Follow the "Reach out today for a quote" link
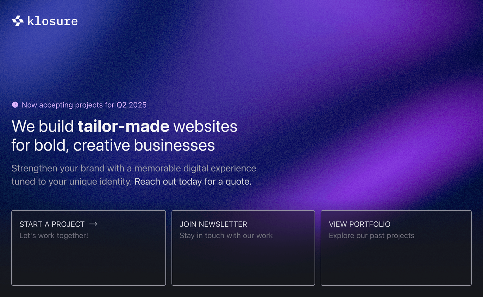 pyautogui.click(x=193, y=182)
